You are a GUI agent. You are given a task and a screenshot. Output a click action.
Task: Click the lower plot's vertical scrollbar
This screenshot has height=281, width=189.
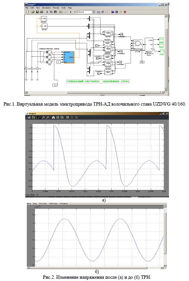[165, 236]
